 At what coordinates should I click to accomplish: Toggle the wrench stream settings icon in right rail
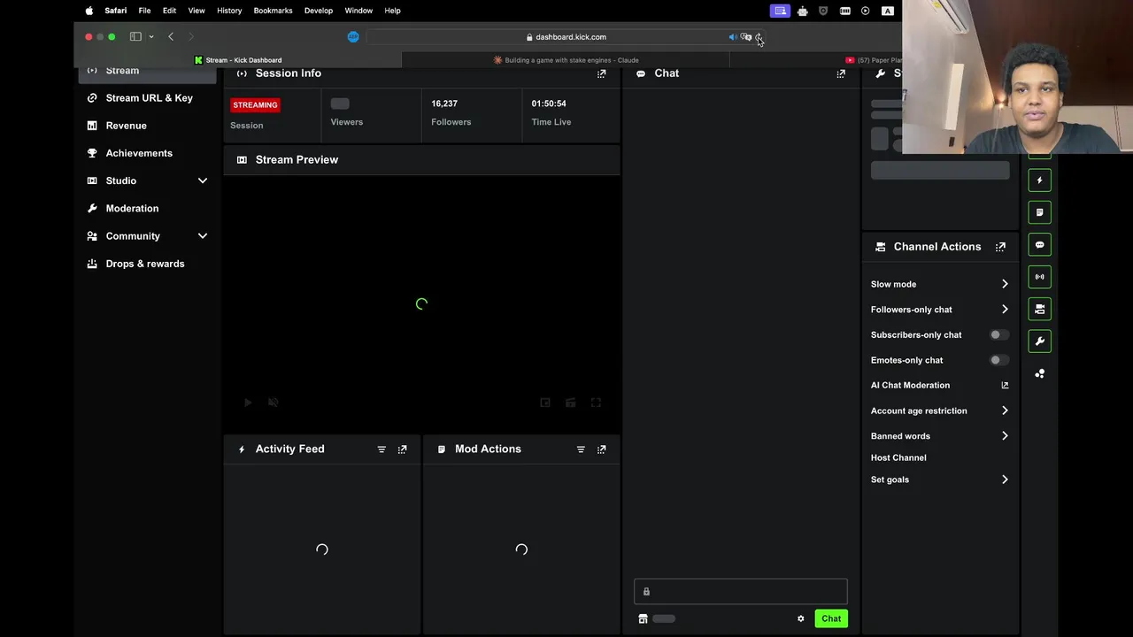click(x=1040, y=341)
